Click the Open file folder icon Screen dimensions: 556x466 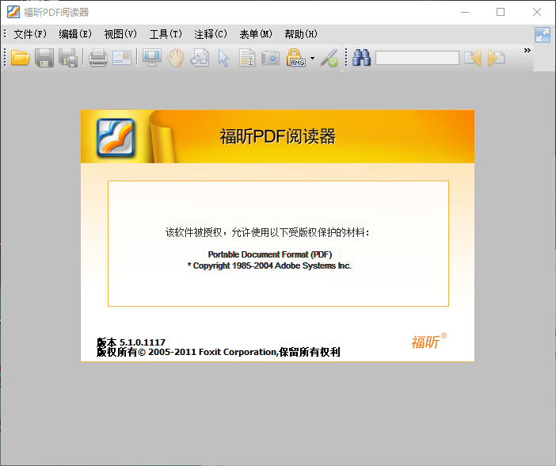(x=21, y=58)
